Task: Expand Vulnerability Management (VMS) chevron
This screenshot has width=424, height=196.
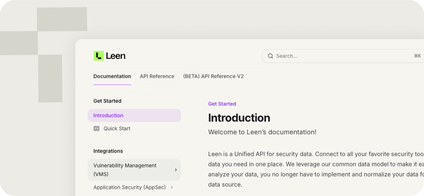Action: pyautogui.click(x=176, y=170)
